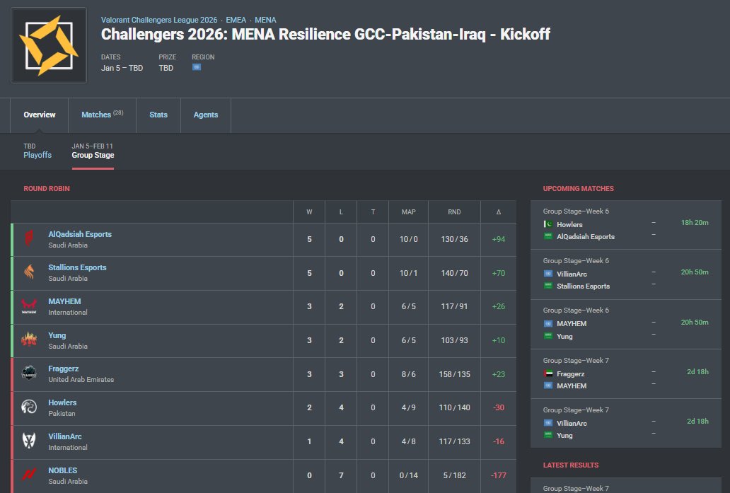Open AlQadsiah Esports team page from standings
730x493 pixels.
(80, 234)
